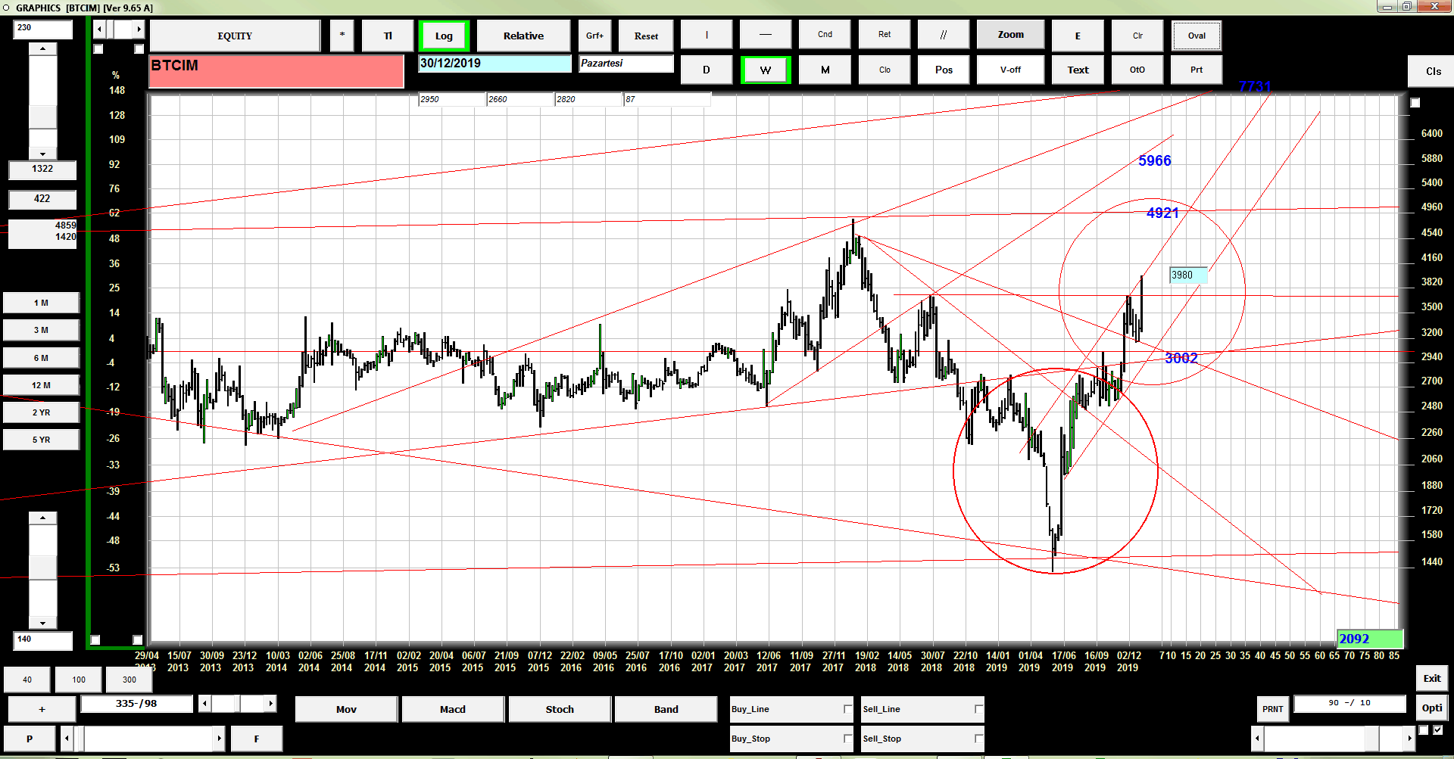Select the Oval drawing tool
The height and width of the screenshot is (759, 1454).
tap(1197, 36)
